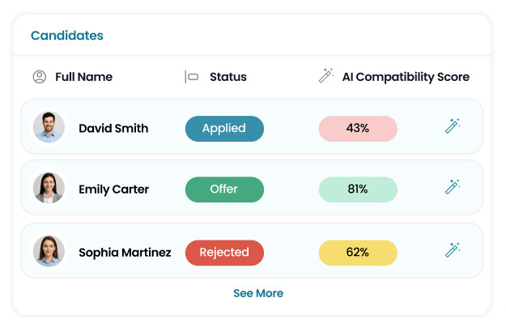Open Sophia Martinez's profile photo
The width and height of the screenshot is (506, 332).
pyautogui.click(x=49, y=252)
